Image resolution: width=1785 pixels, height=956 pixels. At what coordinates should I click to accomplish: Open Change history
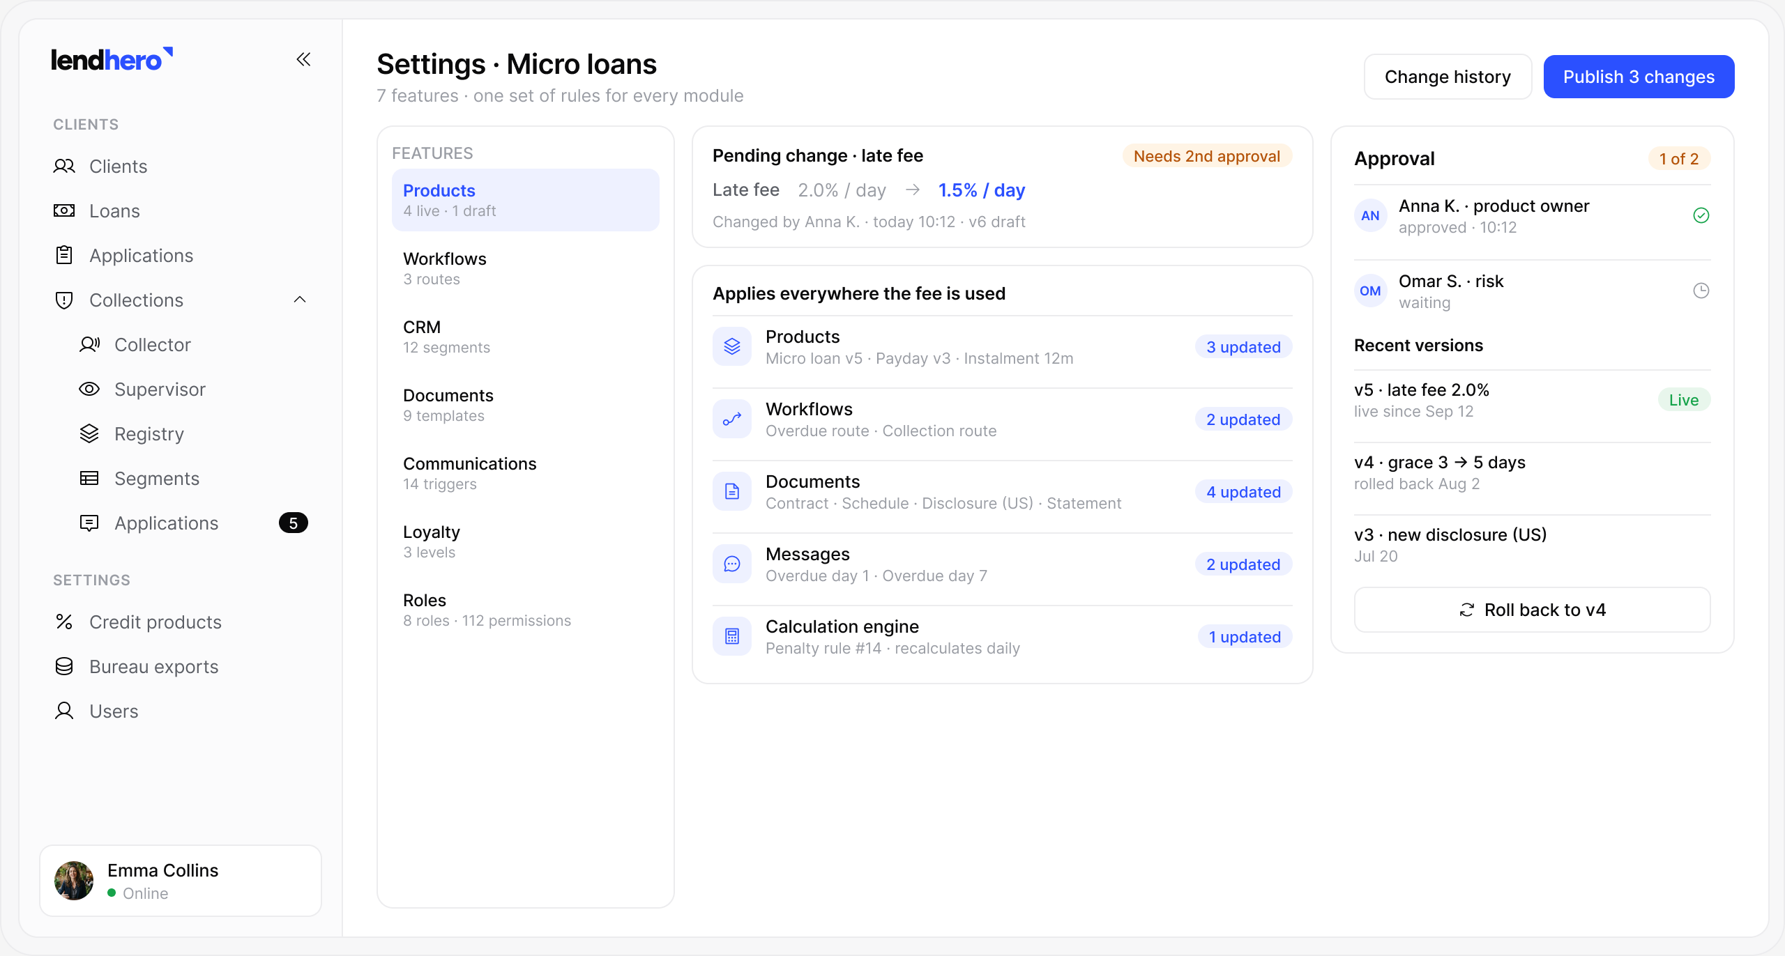[1448, 77]
